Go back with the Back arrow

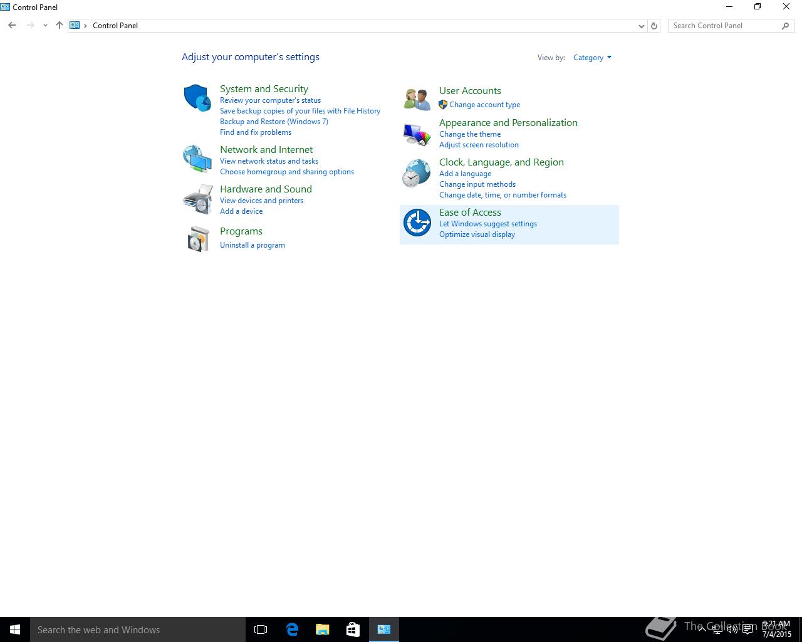coord(12,26)
